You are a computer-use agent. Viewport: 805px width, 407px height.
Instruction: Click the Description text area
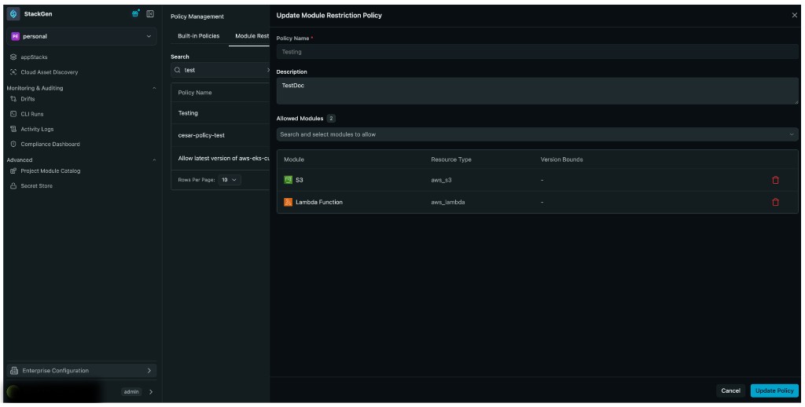[537, 91]
